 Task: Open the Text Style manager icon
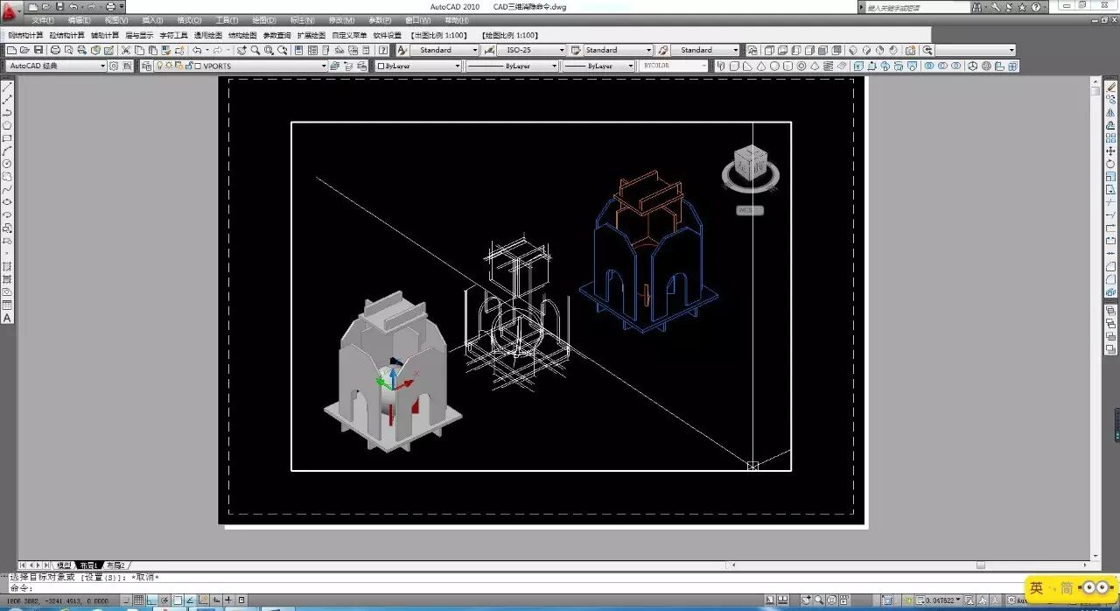[402, 50]
